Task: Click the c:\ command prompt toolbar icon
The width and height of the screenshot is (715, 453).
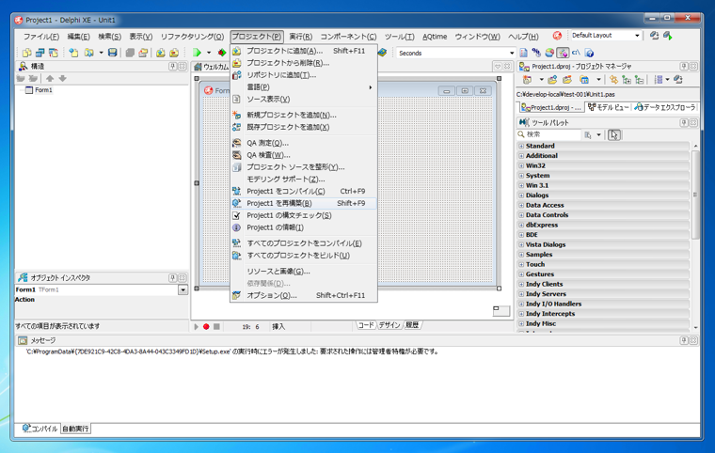Action: pos(576,53)
